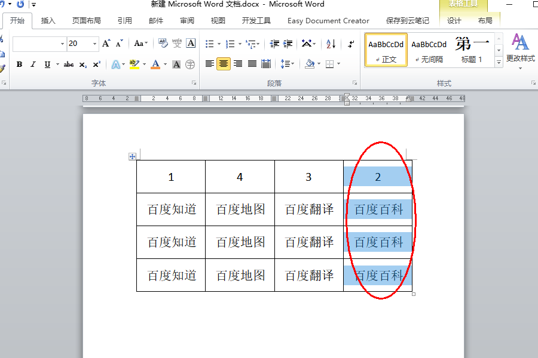Click the Phonetic Guide wén icon
This screenshot has width=538, height=358.
(x=177, y=43)
